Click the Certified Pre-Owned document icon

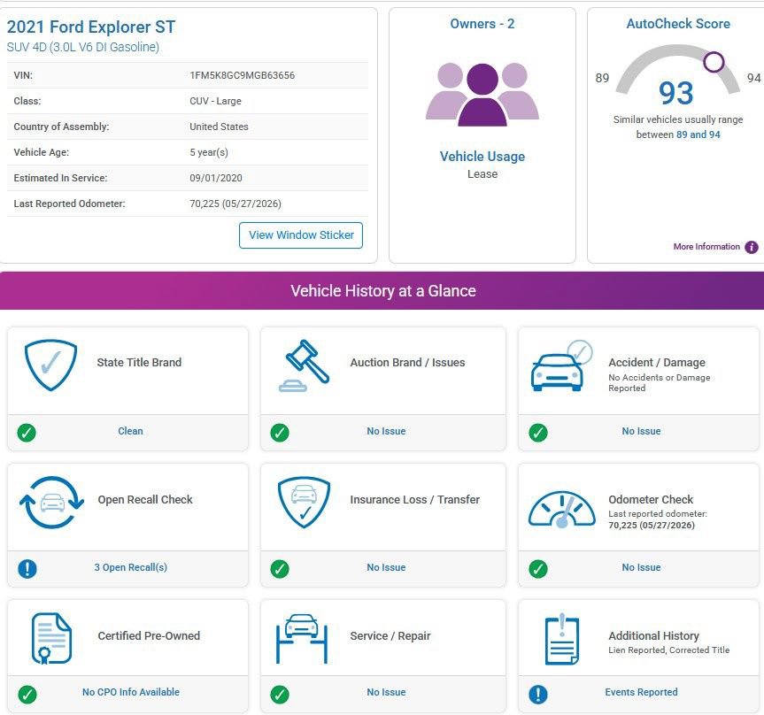[51, 639]
